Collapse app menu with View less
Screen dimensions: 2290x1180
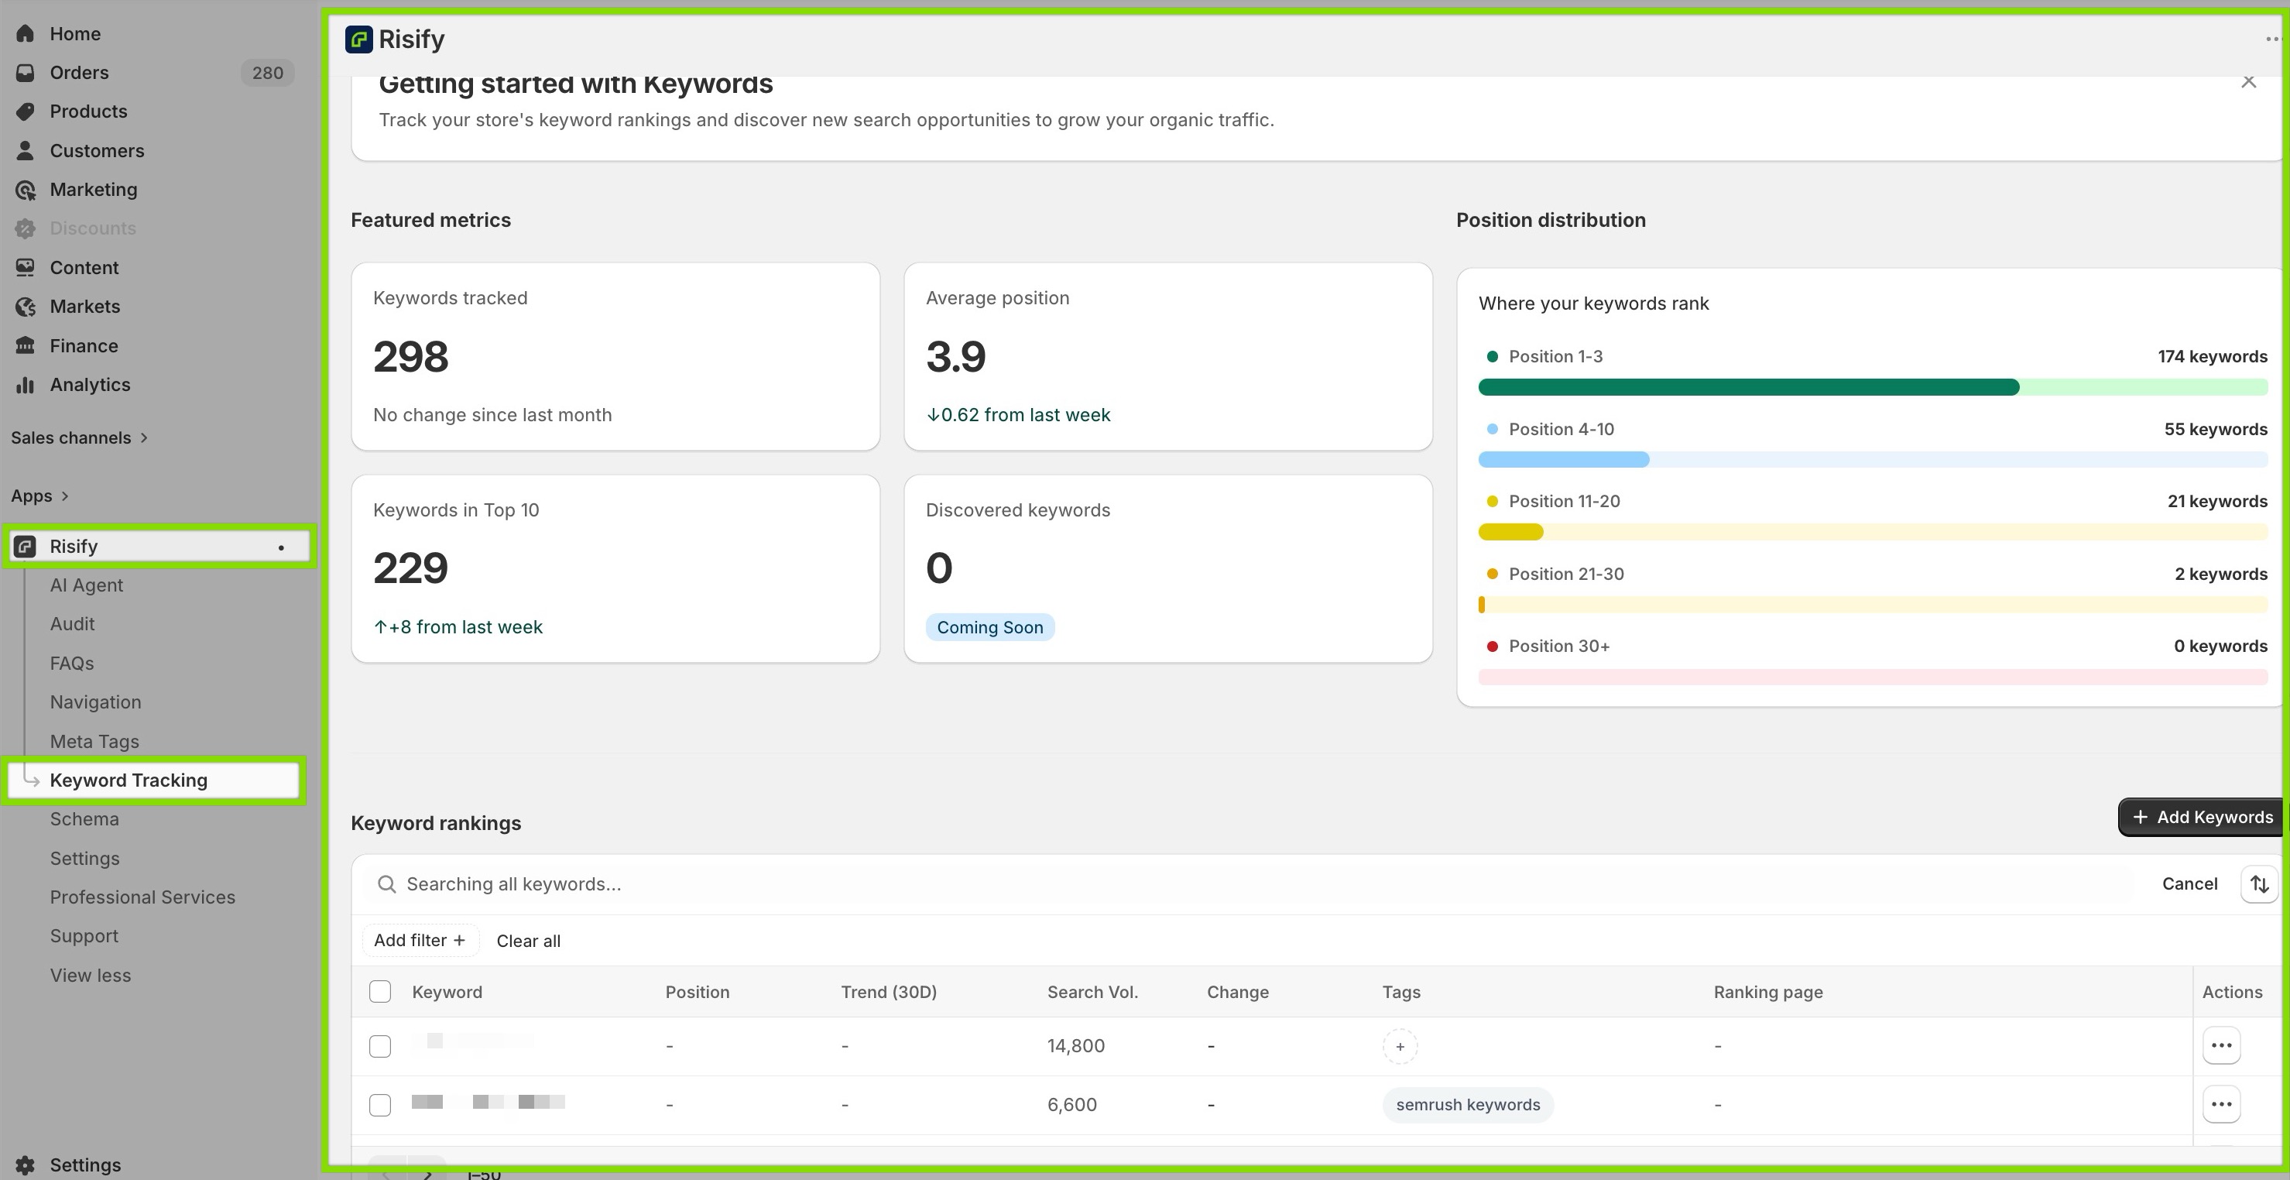(91, 976)
